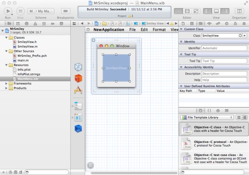
Task: Go back in editor history
Action: tap(82, 23)
